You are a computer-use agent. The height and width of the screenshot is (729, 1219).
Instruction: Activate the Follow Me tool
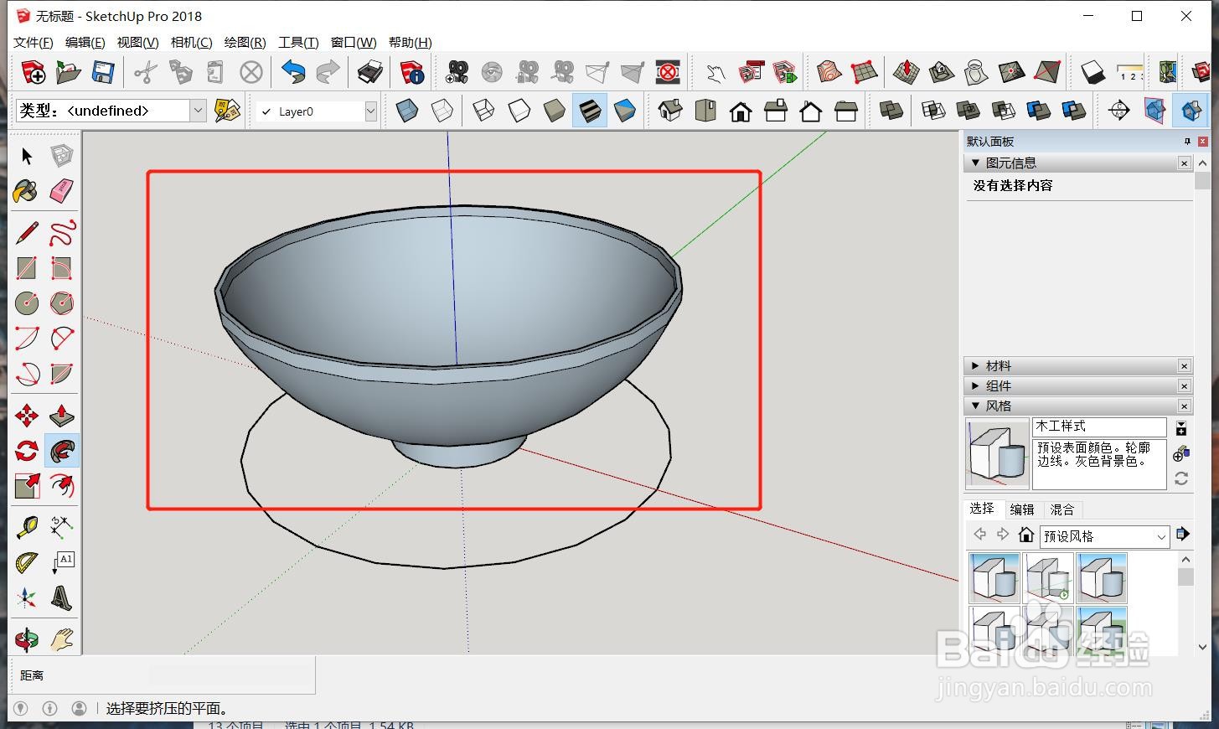61,452
